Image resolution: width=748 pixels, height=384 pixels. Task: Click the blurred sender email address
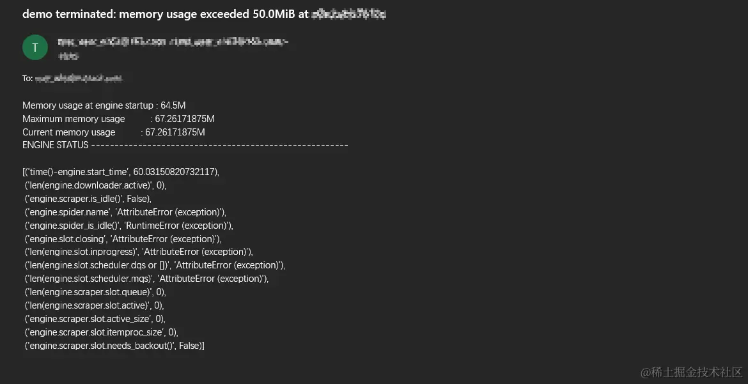click(173, 42)
